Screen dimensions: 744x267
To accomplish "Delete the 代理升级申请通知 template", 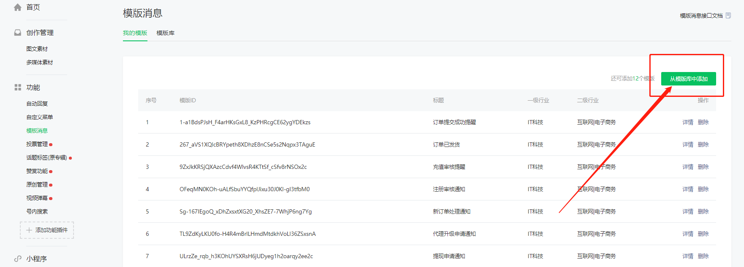I will tap(703, 234).
